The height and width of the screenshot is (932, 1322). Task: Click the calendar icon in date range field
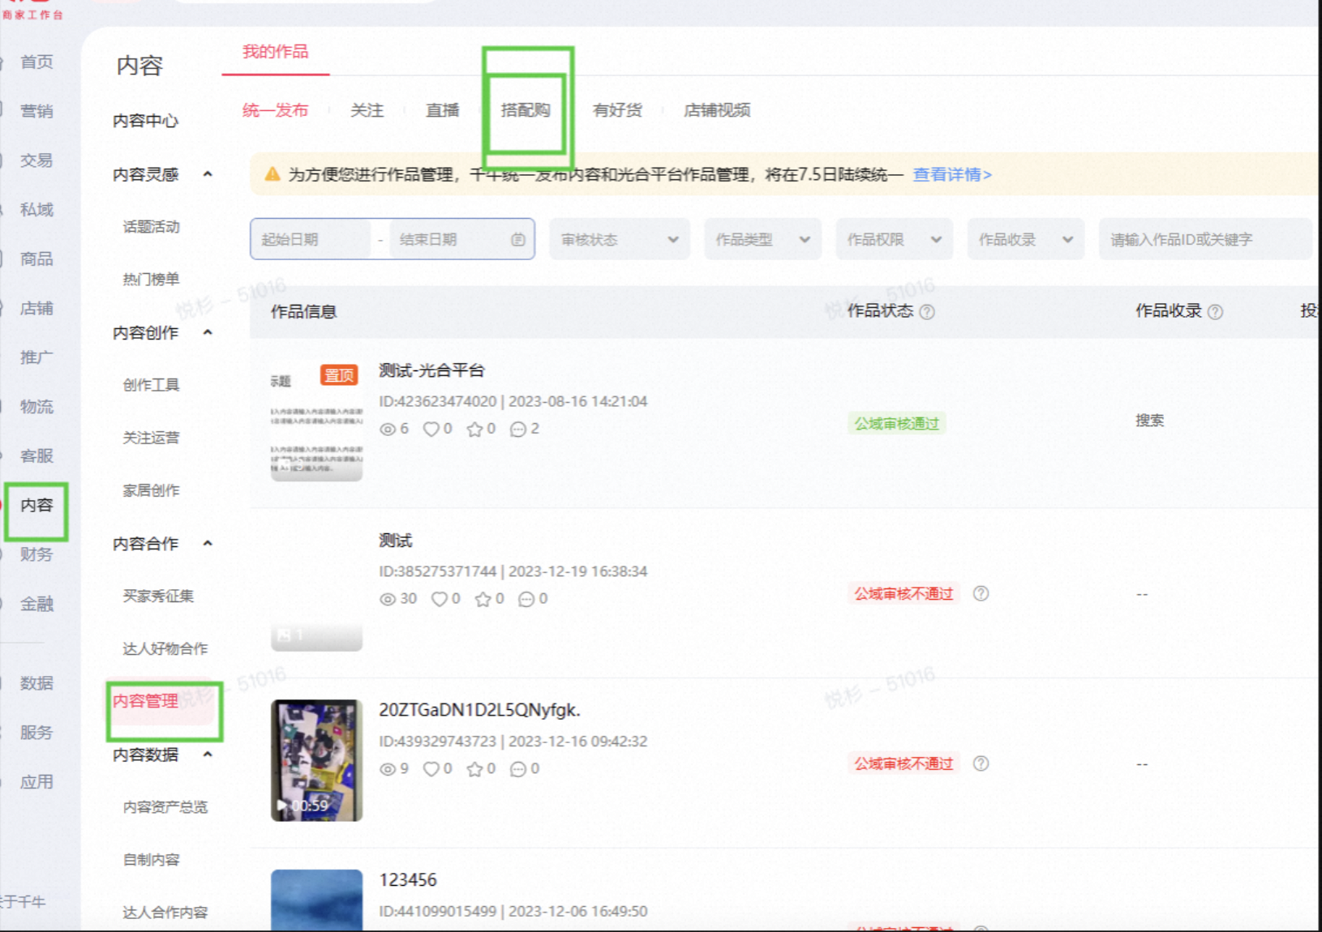518,239
